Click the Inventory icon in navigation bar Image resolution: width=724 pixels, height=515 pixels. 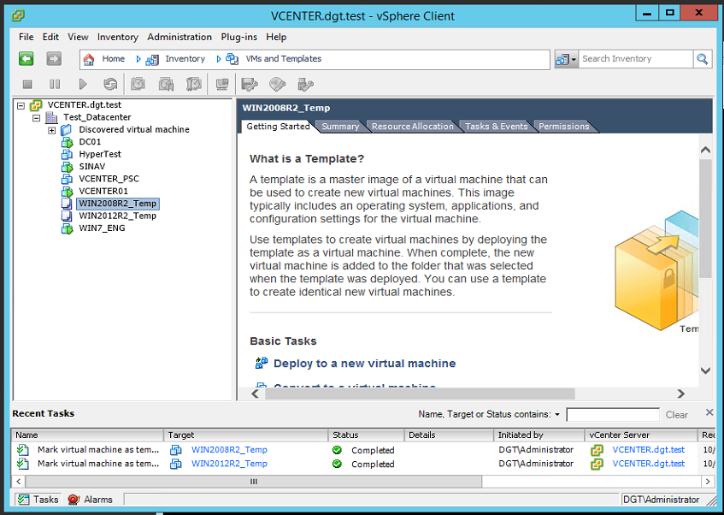point(152,59)
